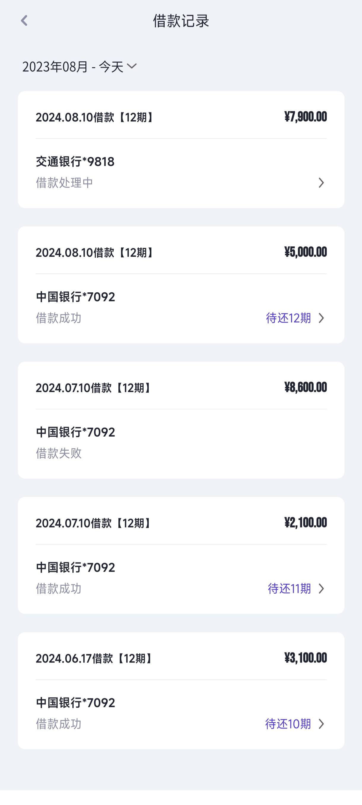The image size is (362, 805).
Task: Open chevron beside 待还12期
Action: [321, 318]
